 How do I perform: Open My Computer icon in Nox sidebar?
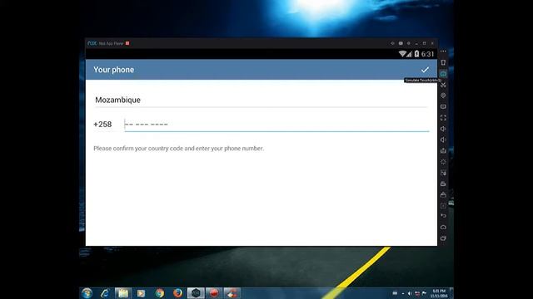coord(443,107)
